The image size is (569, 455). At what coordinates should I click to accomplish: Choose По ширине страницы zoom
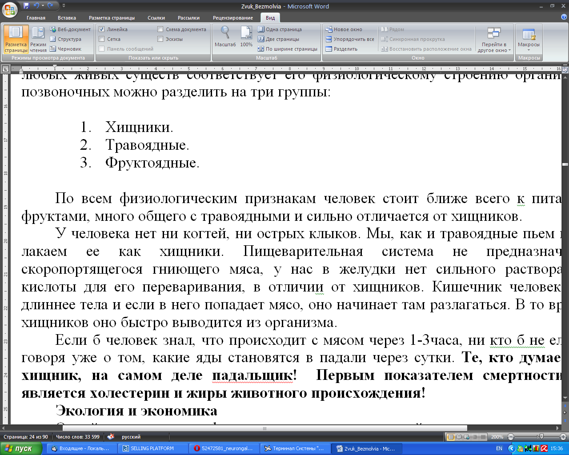[288, 49]
